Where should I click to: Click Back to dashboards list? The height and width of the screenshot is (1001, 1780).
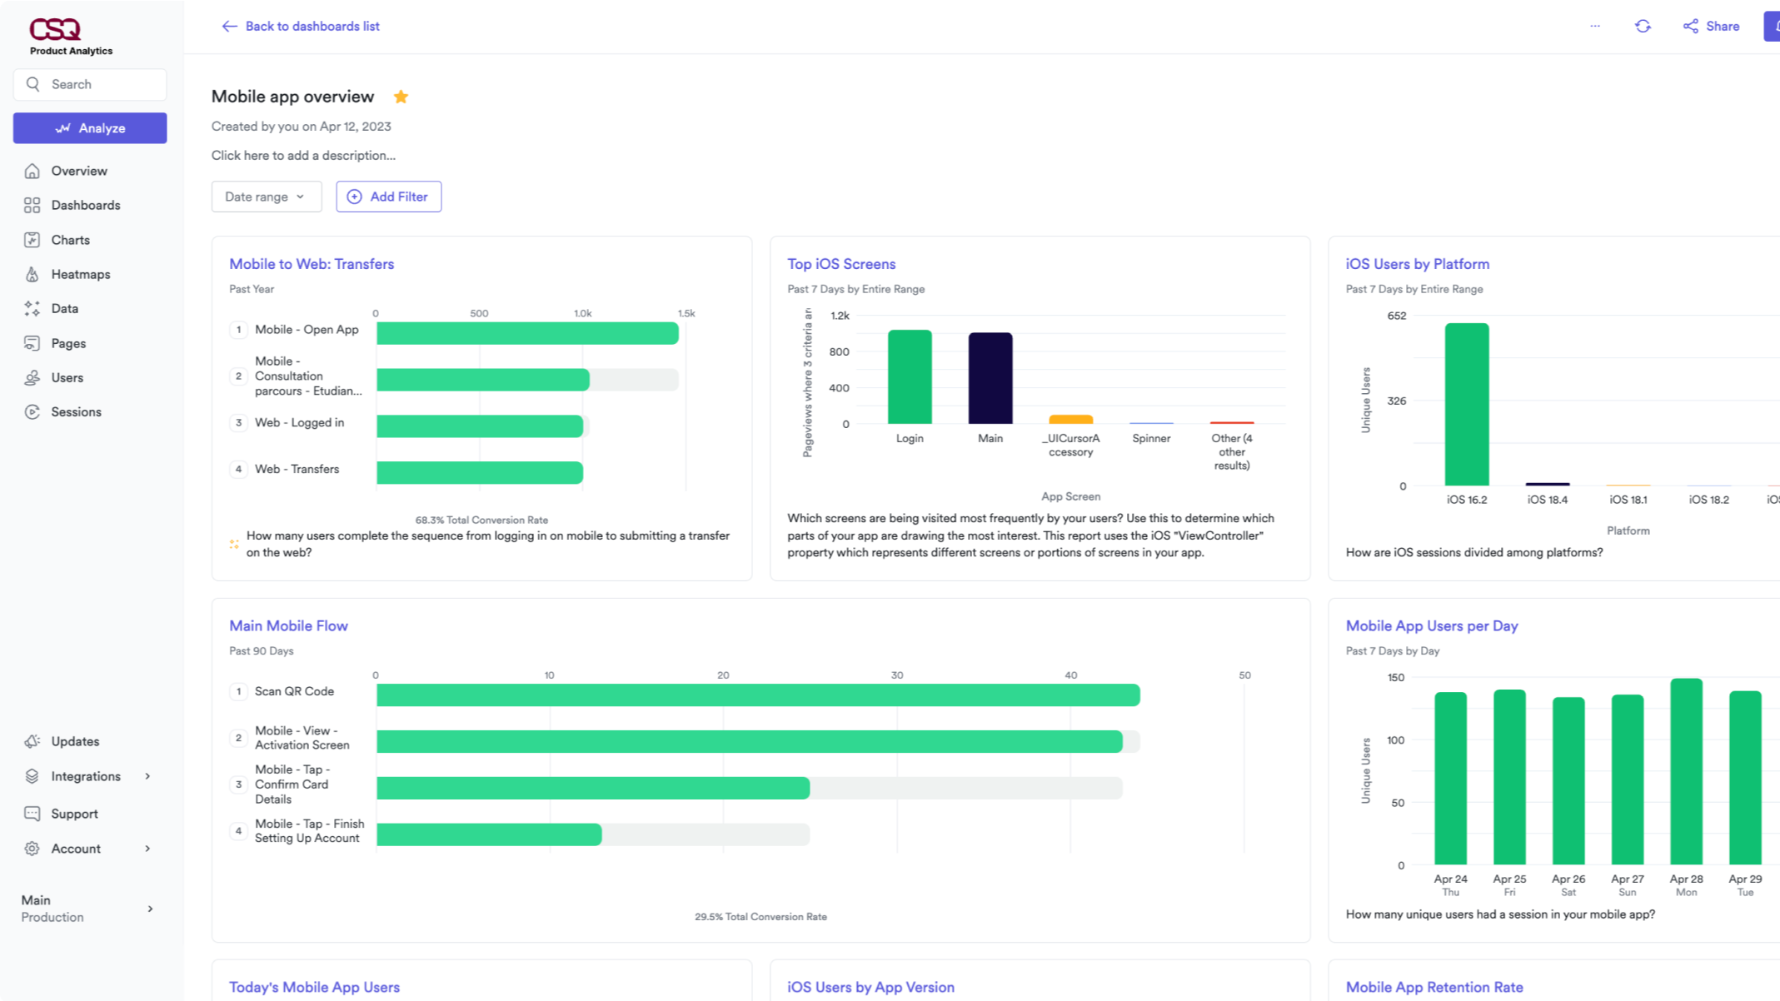302,26
